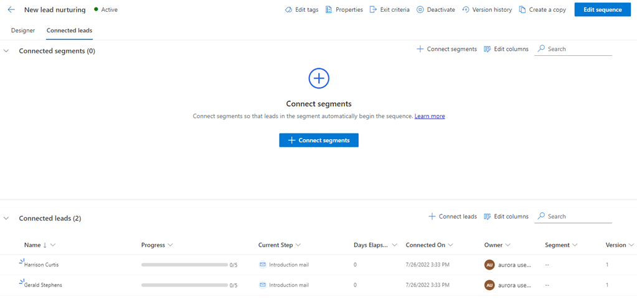Click the back arrow icon
Image resolution: width=637 pixels, height=305 pixels.
[x=11, y=10]
